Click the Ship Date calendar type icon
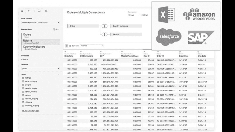235x132 pixels. [x=199, y=51]
